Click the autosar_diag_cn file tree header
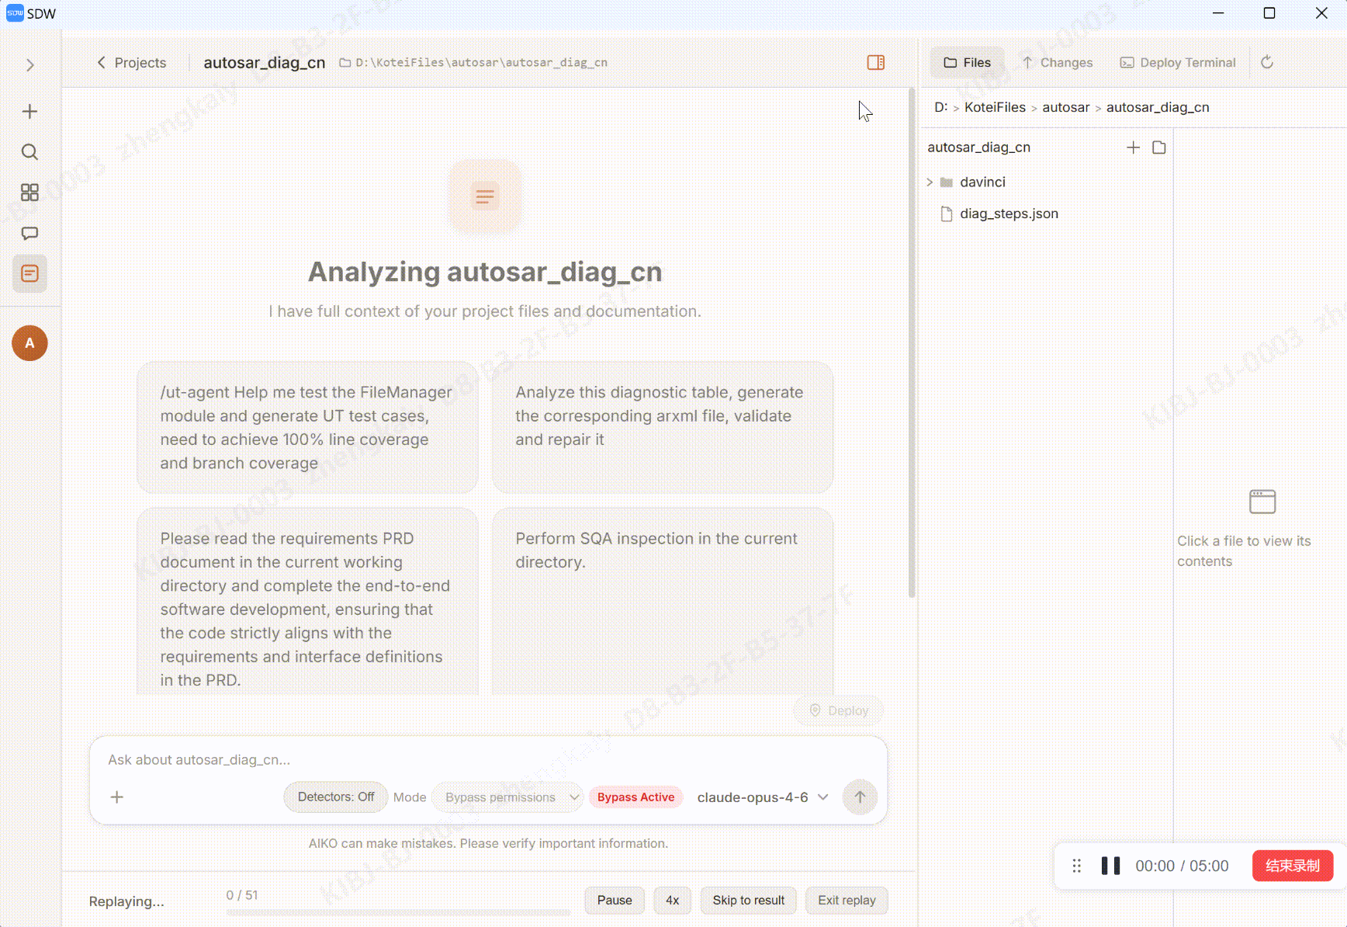The image size is (1347, 927). [978, 148]
